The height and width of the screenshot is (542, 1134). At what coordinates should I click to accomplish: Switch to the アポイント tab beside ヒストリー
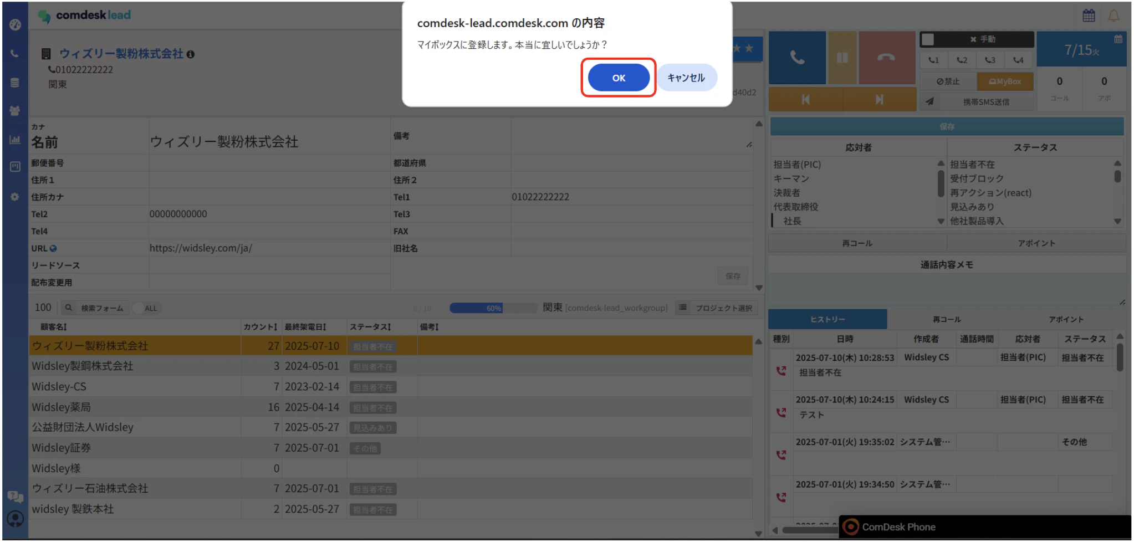point(1066,319)
